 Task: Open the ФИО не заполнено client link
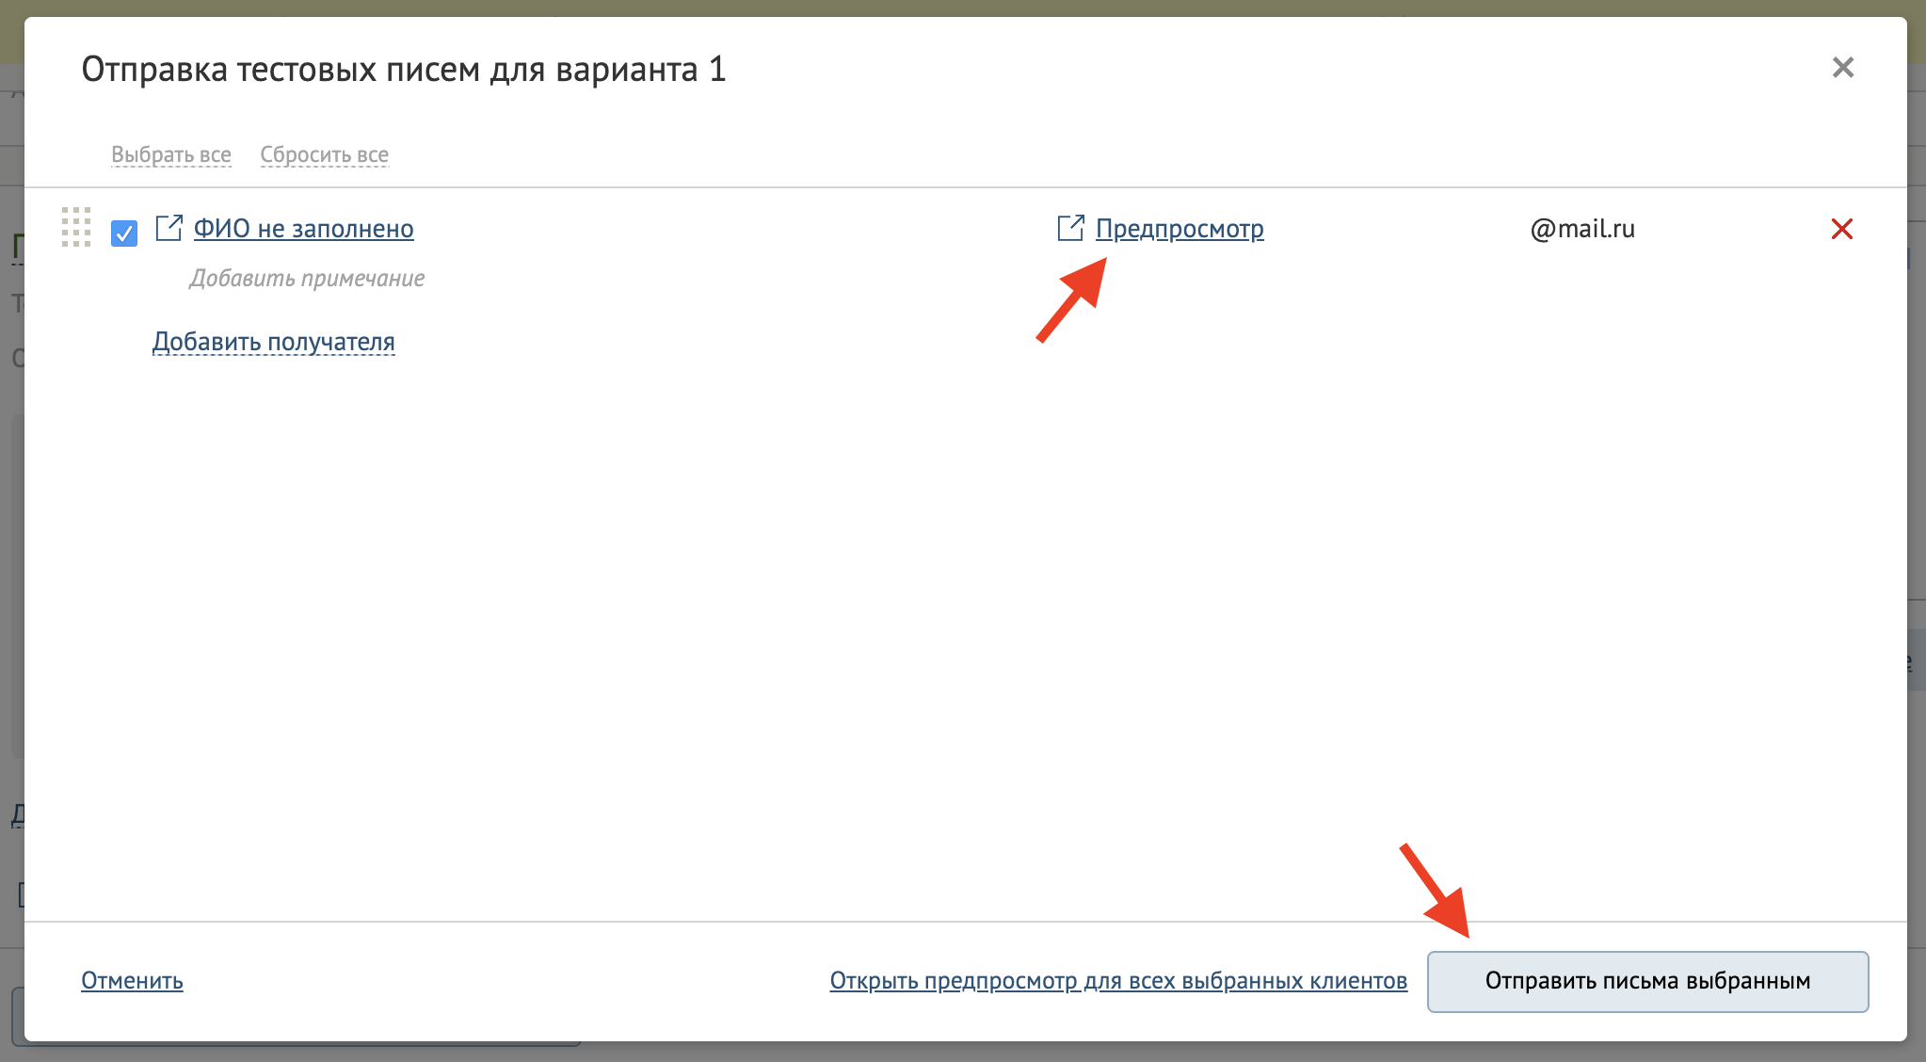303,229
